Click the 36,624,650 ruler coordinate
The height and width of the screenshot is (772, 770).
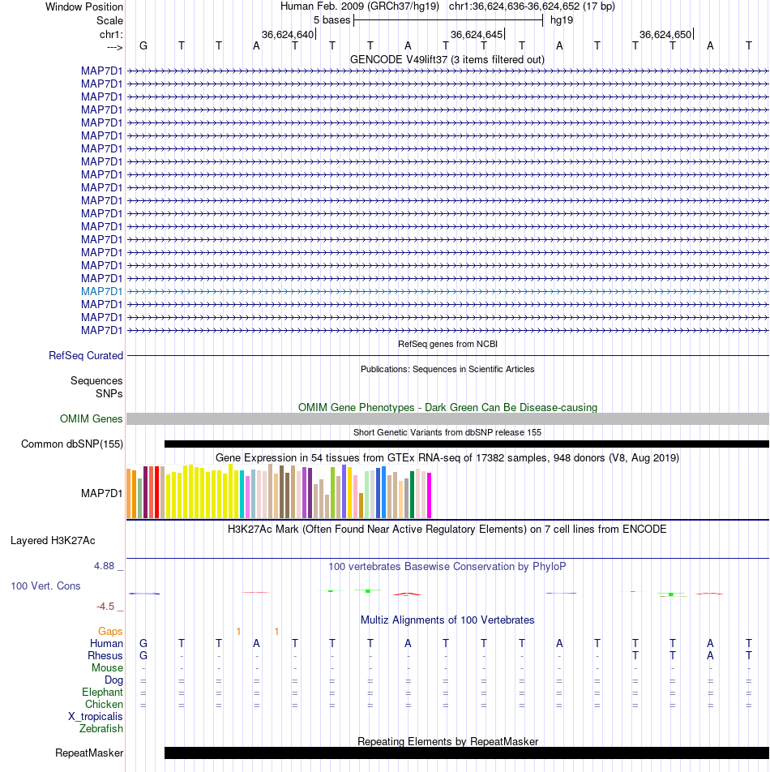tap(665, 34)
